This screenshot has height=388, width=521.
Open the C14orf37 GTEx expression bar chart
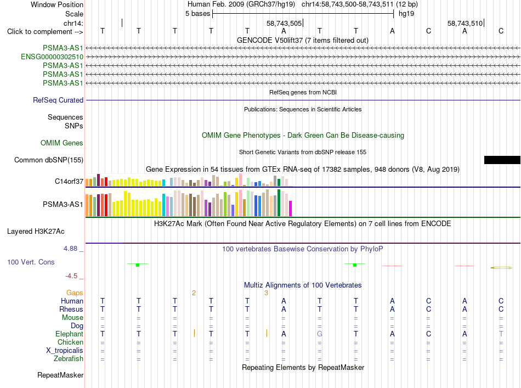[x=189, y=180]
